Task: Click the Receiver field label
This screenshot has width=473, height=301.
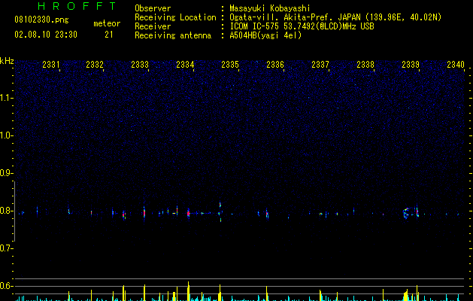Action: pyautogui.click(x=153, y=26)
